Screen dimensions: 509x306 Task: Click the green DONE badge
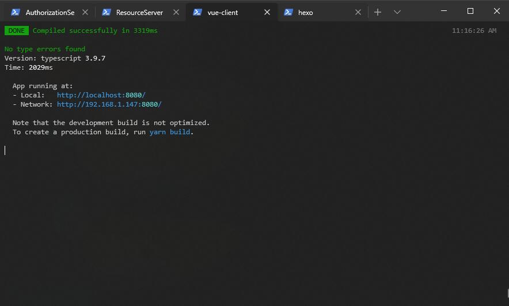[x=17, y=31]
